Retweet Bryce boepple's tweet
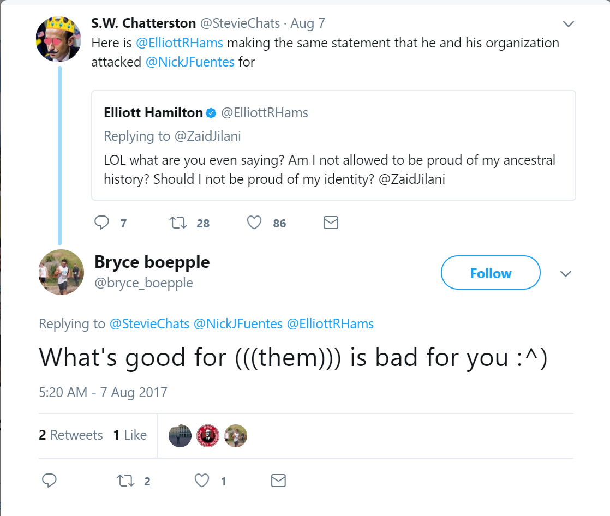 (125, 480)
